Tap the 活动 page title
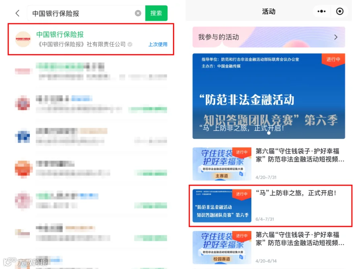This screenshot has width=362, height=269. [269, 12]
